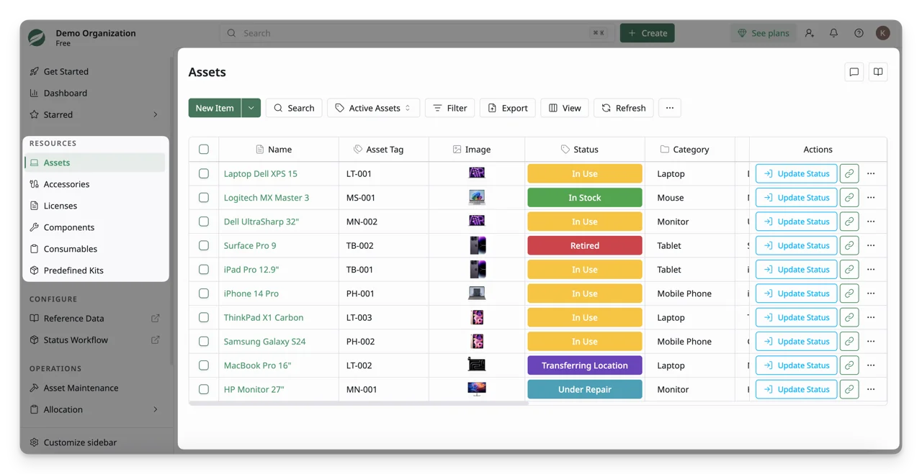The width and height of the screenshot is (922, 474).
Task: Check the HP Monitor 27" row
Action: [204, 389]
